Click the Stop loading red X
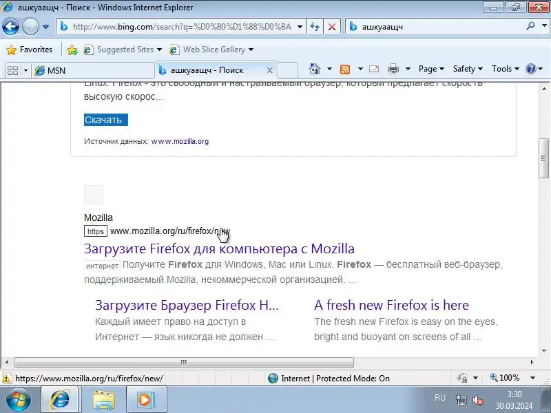 [331, 27]
